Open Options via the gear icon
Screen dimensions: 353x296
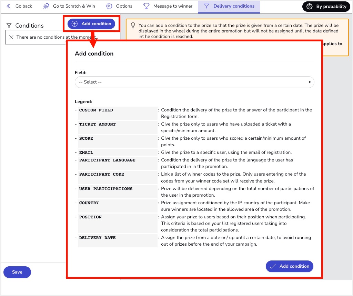(109, 6)
